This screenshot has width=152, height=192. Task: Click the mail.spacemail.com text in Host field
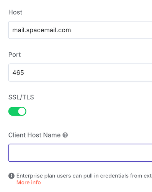point(42,30)
